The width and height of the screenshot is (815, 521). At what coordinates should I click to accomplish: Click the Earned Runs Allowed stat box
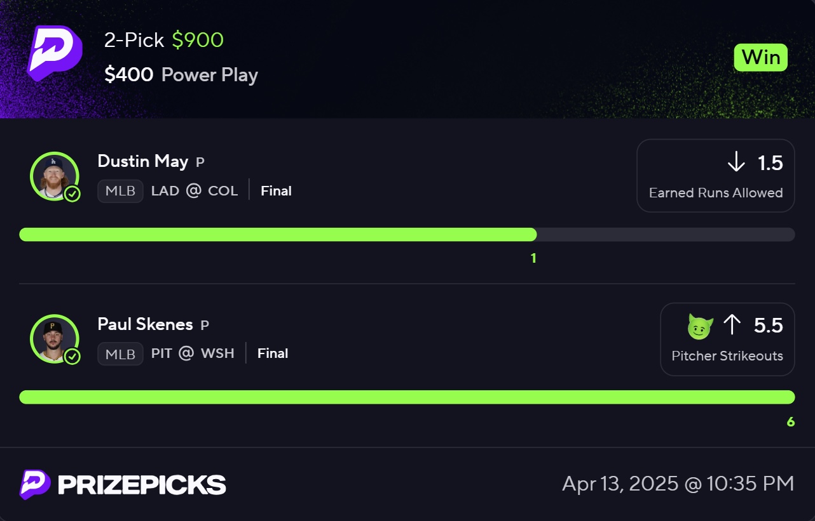pos(716,176)
